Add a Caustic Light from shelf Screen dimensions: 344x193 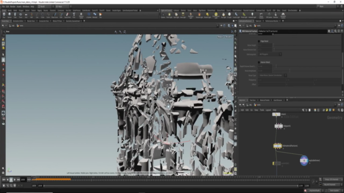[x=236, y=15]
